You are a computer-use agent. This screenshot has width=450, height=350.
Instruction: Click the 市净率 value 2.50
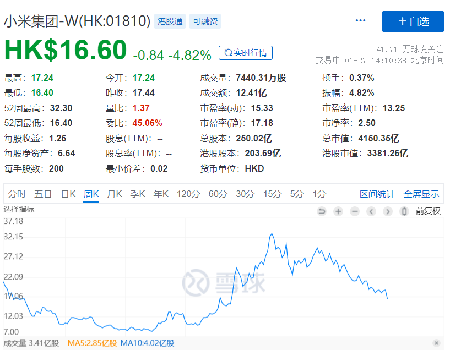(367, 123)
